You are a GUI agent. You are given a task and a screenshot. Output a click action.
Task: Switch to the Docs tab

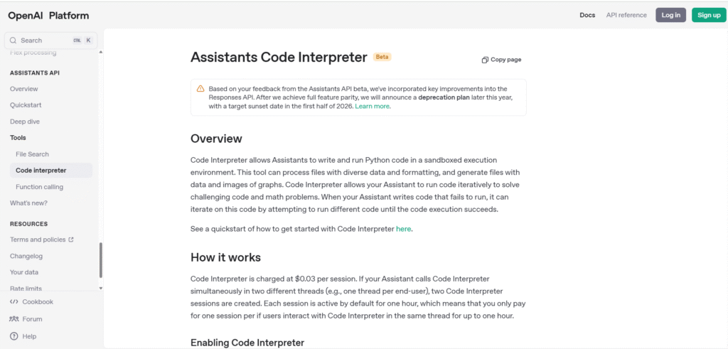[x=587, y=16]
